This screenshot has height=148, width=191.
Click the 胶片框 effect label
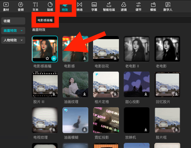[x=161, y=138]
